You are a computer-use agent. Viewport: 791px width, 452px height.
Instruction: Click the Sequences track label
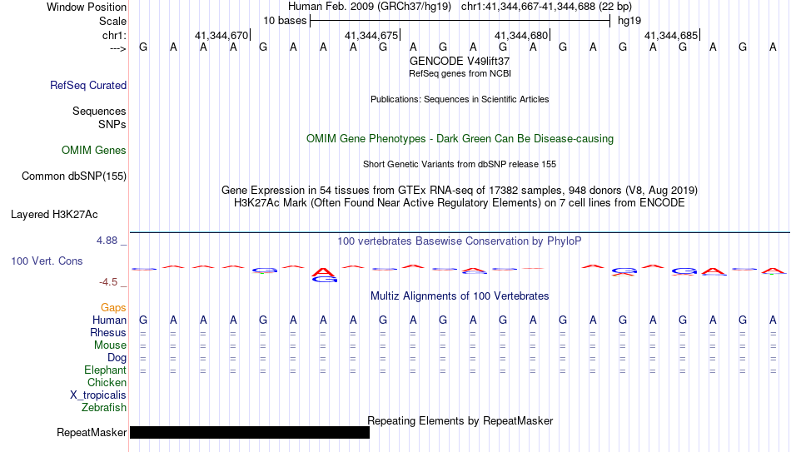[99, 111]
